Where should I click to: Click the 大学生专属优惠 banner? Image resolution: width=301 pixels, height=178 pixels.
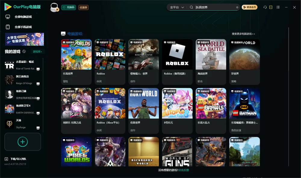point(24,39)
